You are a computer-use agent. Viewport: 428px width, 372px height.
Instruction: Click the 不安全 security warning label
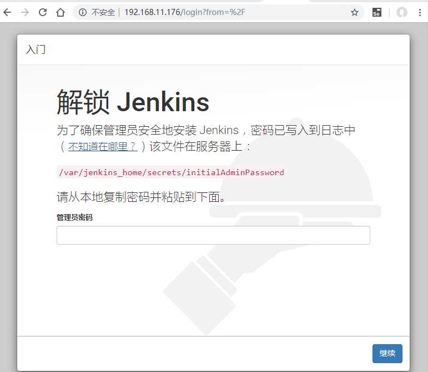pyautogui.click(x=103, y=12)
